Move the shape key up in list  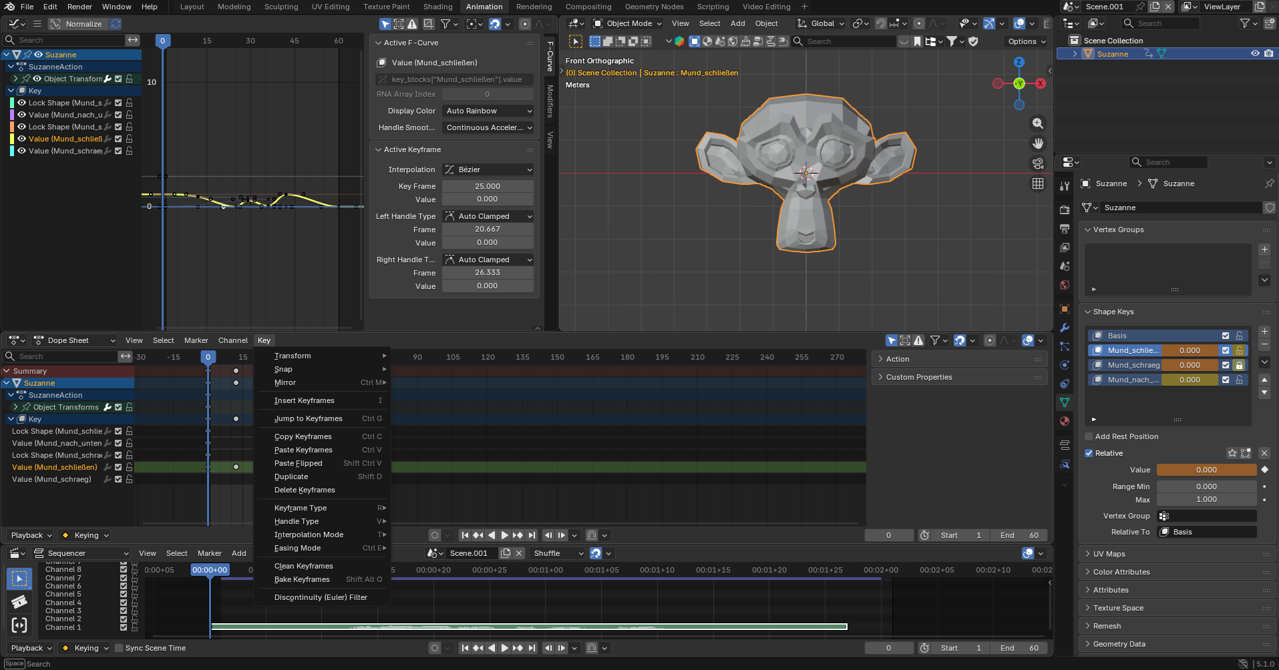coord(1264,380)
